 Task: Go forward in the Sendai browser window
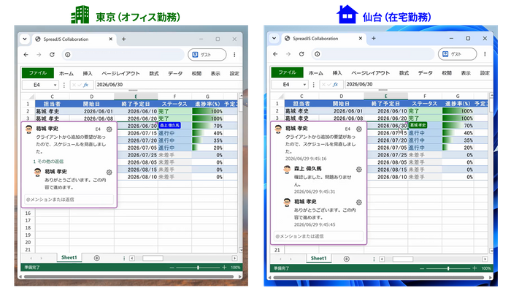click(288, 54)
